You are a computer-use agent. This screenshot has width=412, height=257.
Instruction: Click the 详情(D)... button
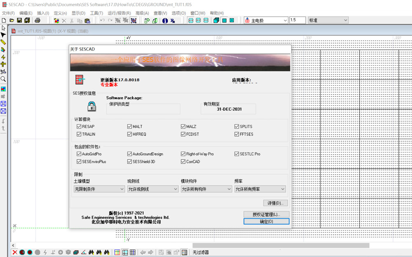pos(275,203)
